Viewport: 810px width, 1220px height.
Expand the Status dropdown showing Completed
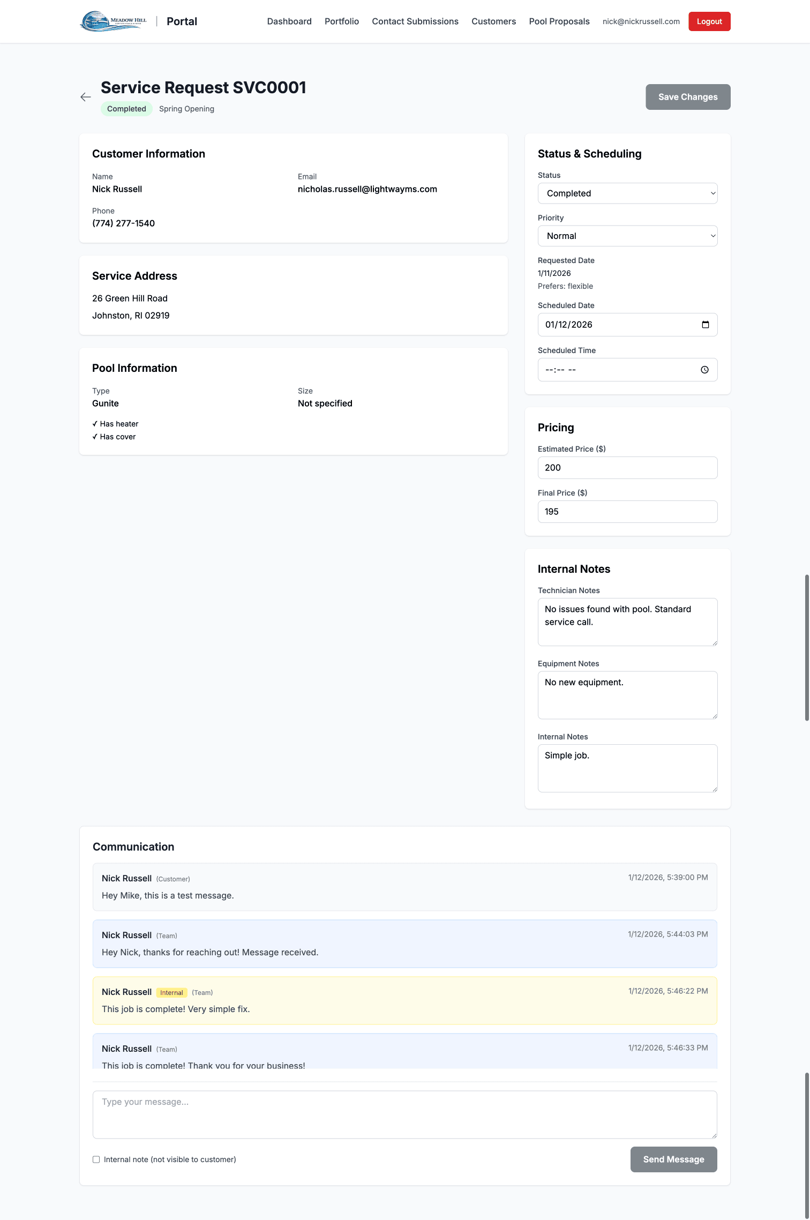(x=627, y=193)
